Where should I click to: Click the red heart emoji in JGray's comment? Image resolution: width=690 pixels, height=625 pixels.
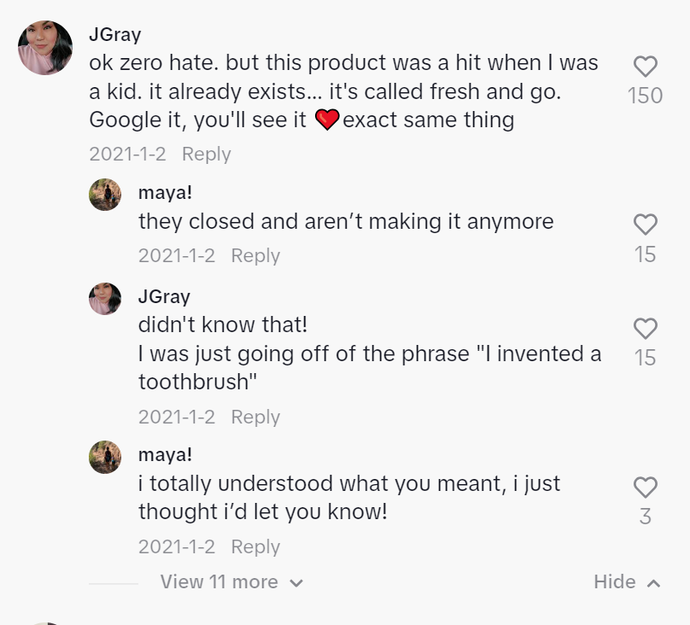327,120
